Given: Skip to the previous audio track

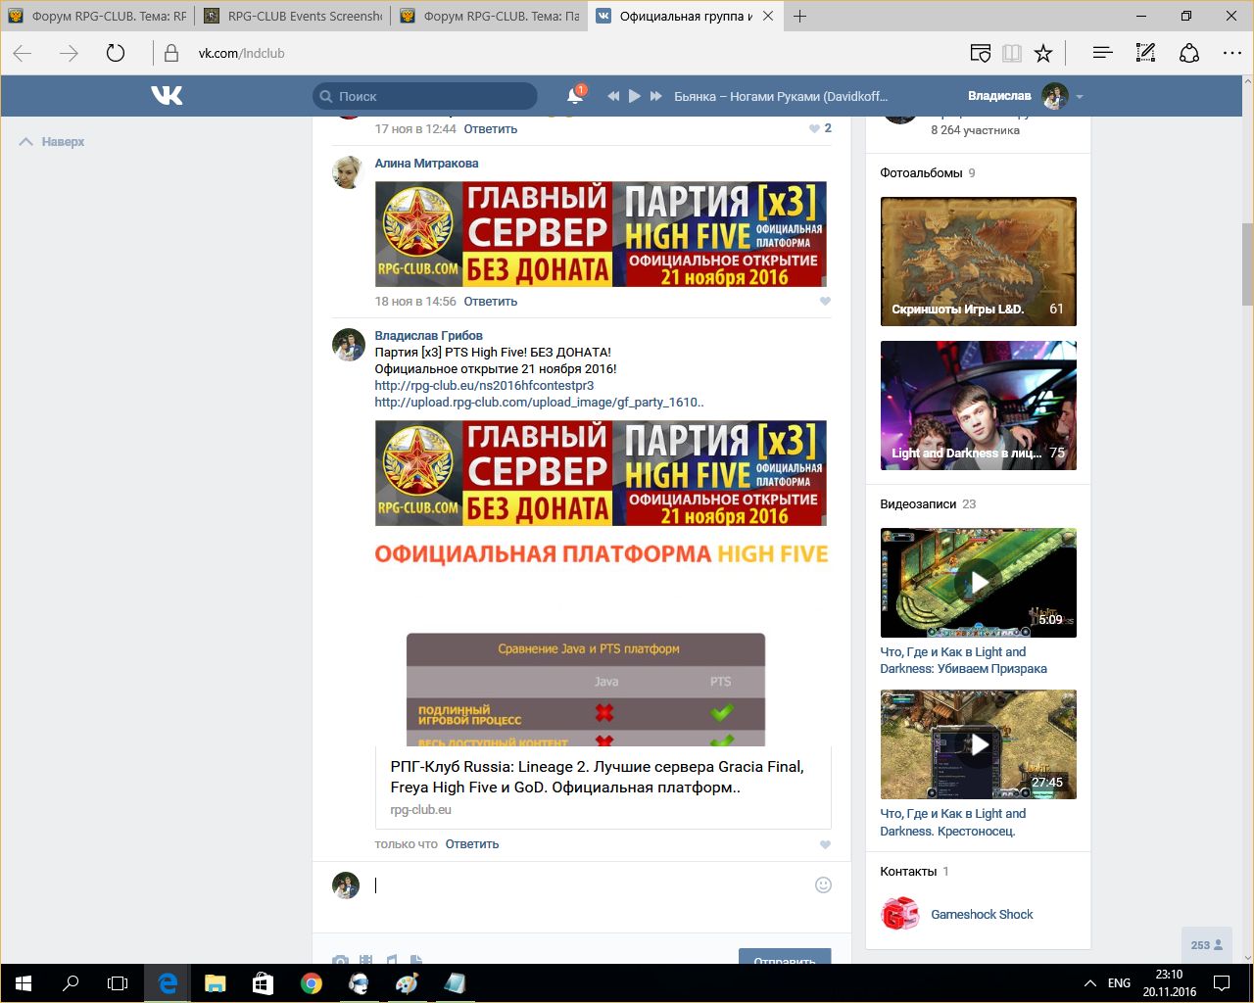Looking at the screenshot, I should 613,96.
